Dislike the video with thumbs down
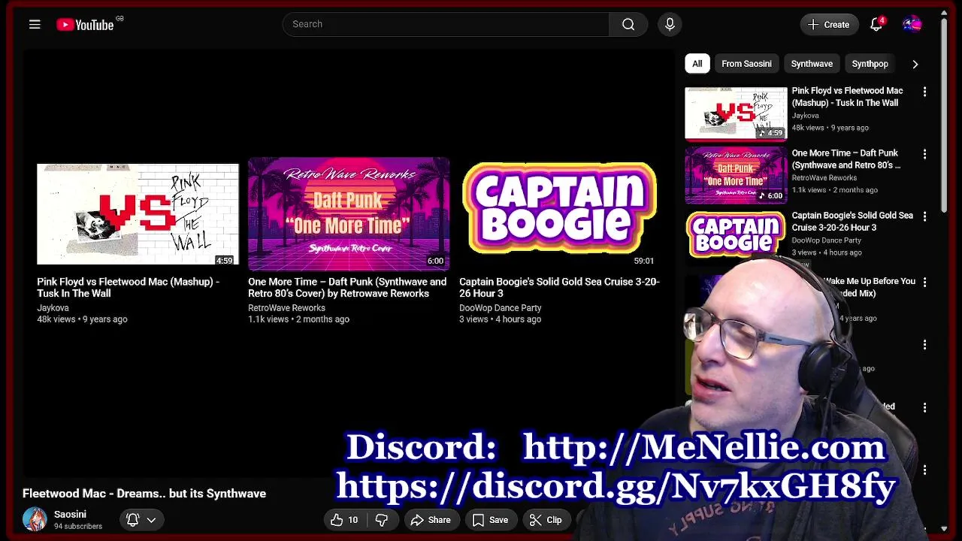 382,520
